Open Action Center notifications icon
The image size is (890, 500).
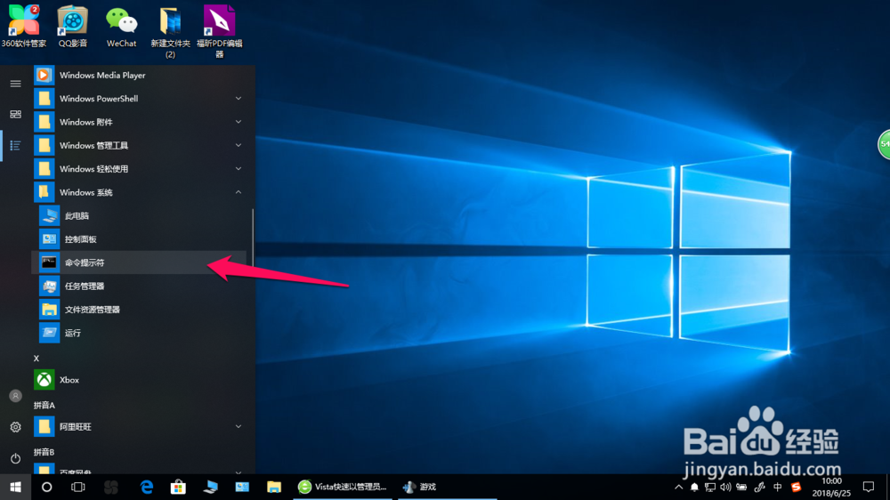click(869, 487)
